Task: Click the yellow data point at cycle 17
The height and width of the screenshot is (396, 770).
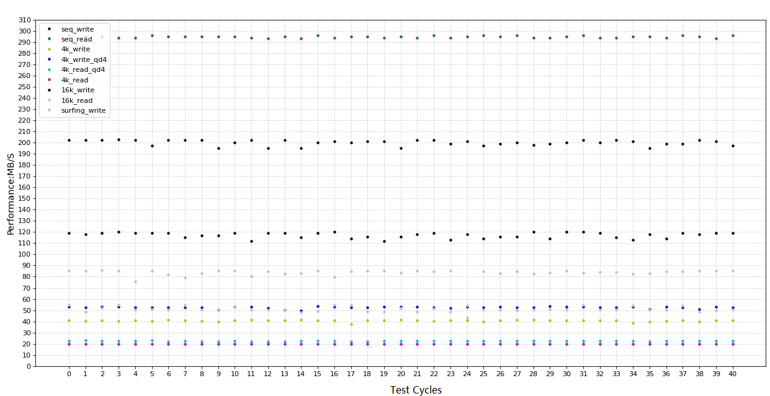Action: point(351,324)
